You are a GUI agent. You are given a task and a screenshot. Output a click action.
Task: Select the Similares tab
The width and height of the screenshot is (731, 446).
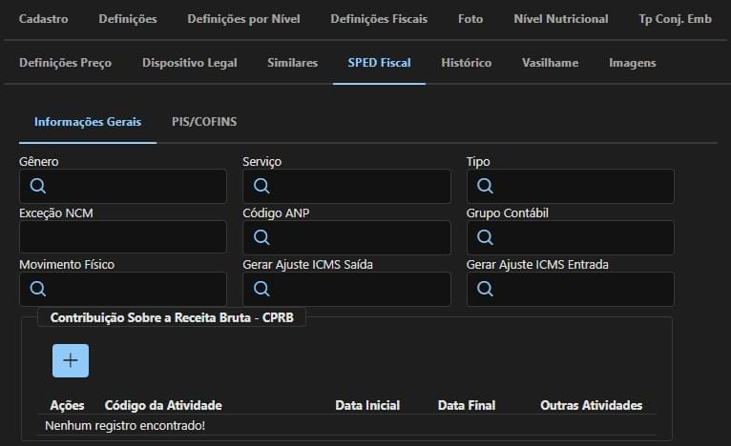292,63
